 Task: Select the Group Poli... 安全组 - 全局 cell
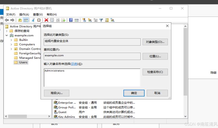pyautogui.click(x=88, y=108)
